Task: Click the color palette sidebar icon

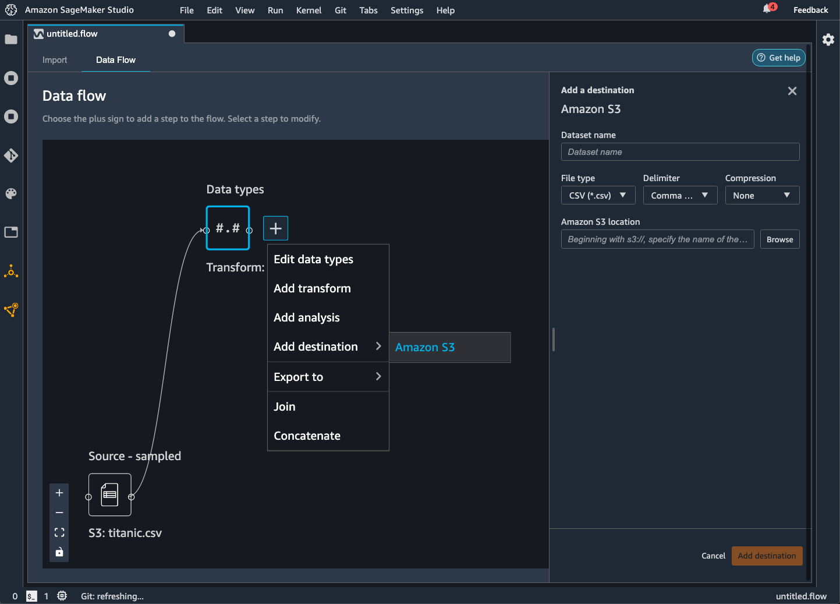Action: (x=11, y=194)
